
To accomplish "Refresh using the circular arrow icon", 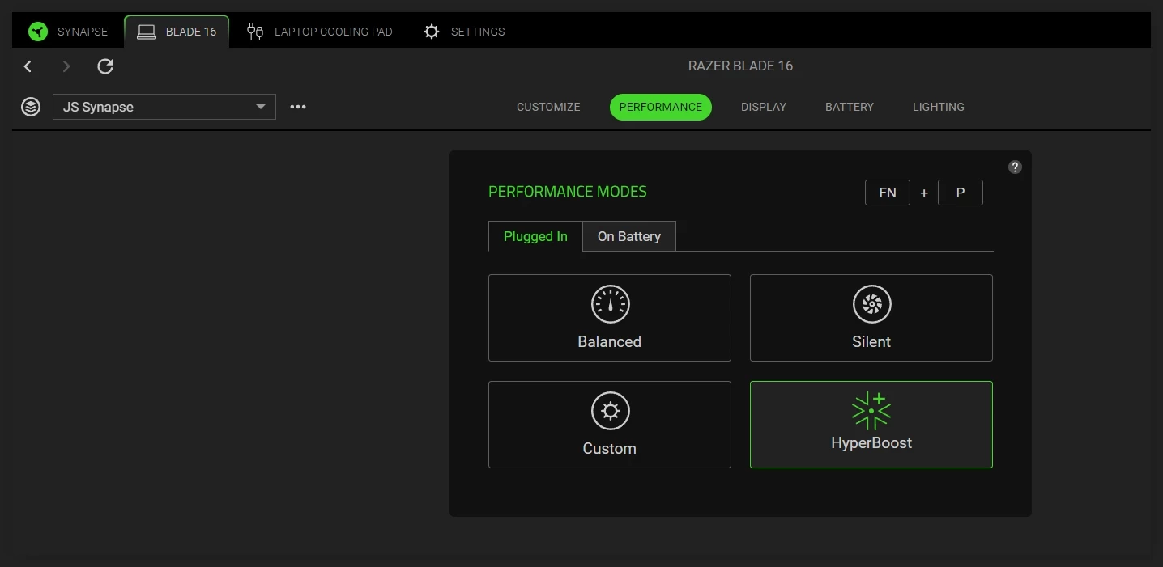I will tap(105, 66).
